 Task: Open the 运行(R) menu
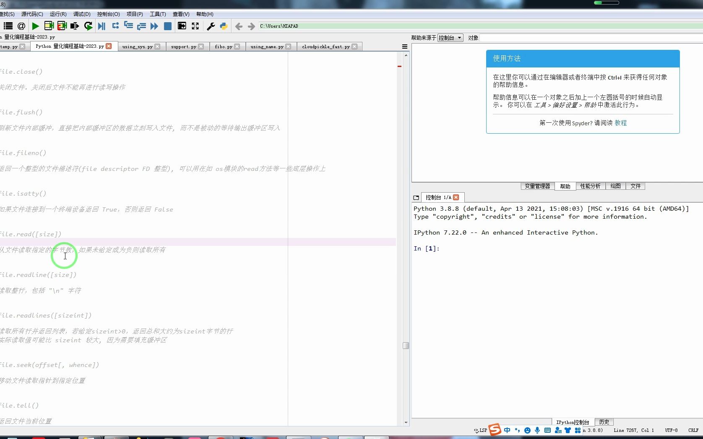(58, 14)
